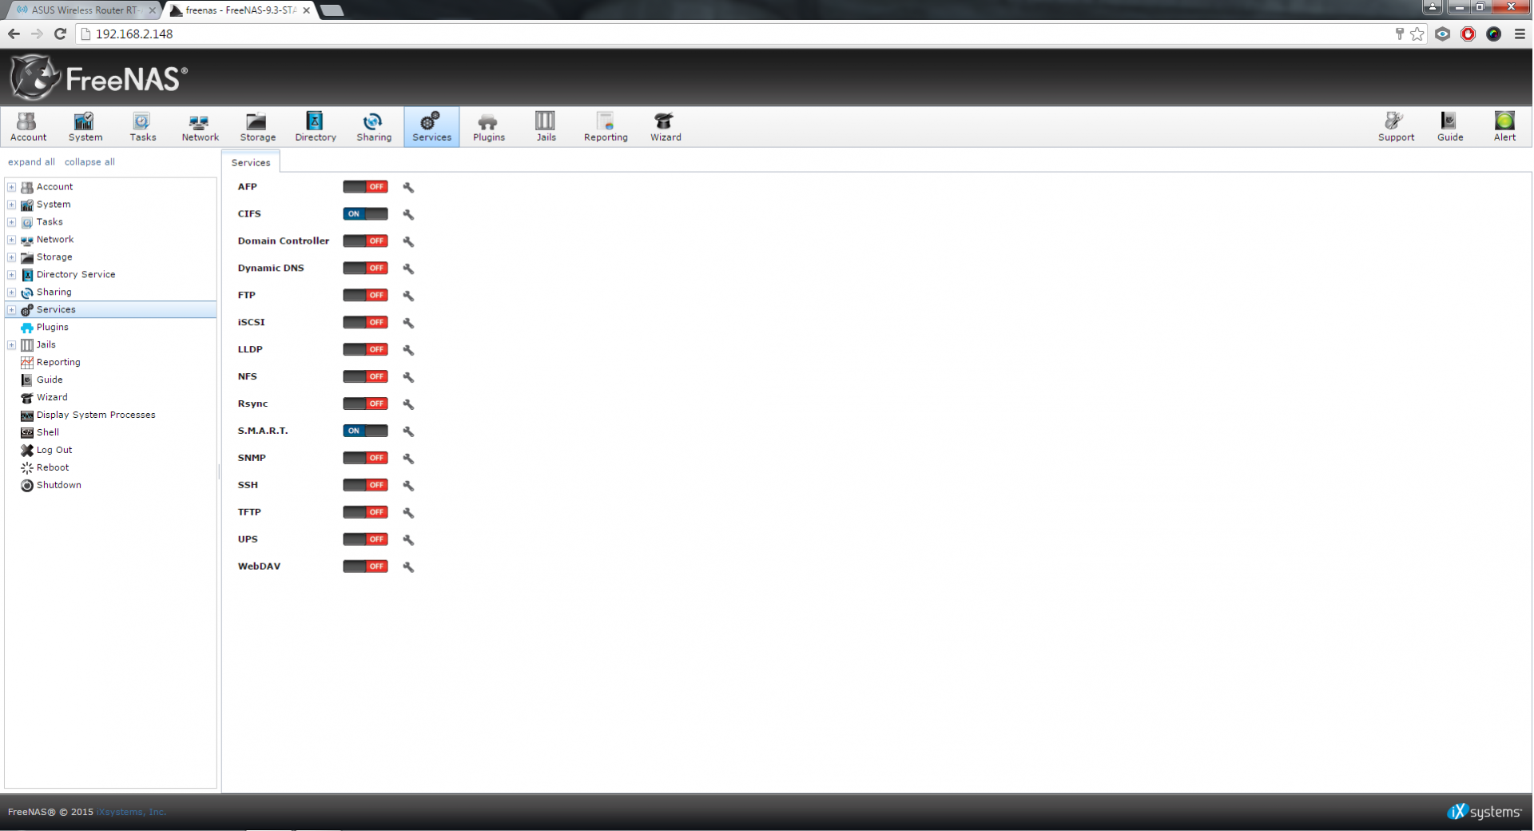1534x831 pixels.
Task: Configure UPS via the wrench icon
Action: click(408, 540)
